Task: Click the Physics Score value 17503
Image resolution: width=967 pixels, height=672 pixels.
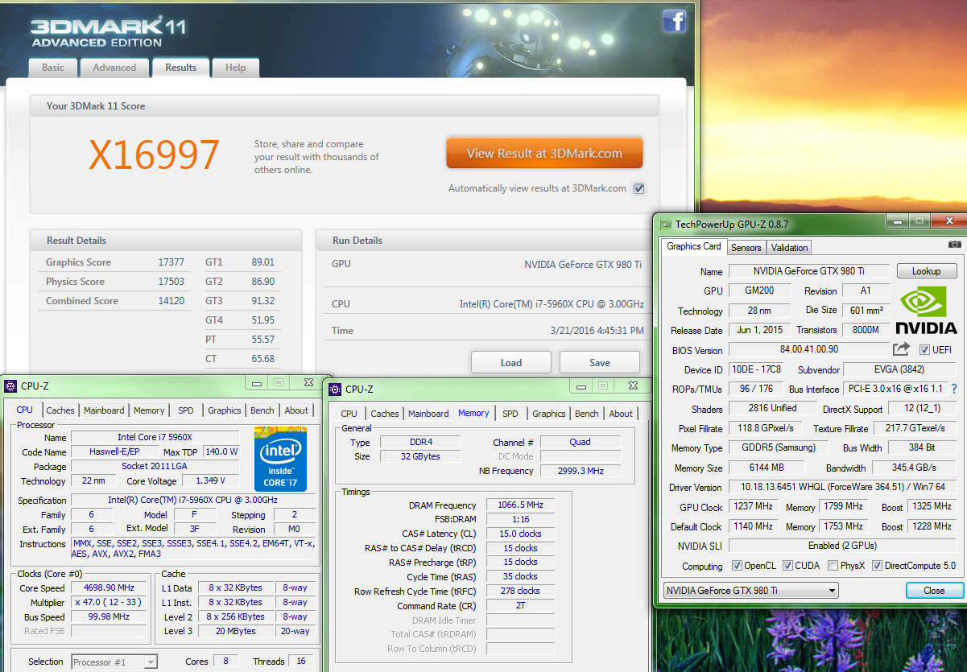Action: point(171,282)
